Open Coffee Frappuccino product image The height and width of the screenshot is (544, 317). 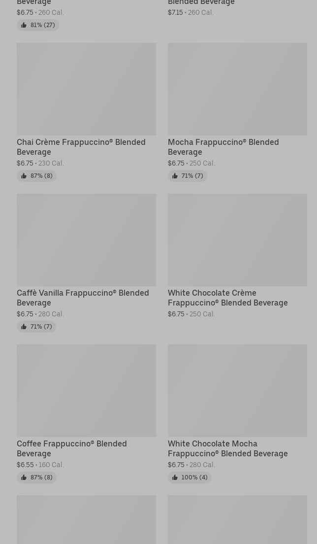click(87, 391)
